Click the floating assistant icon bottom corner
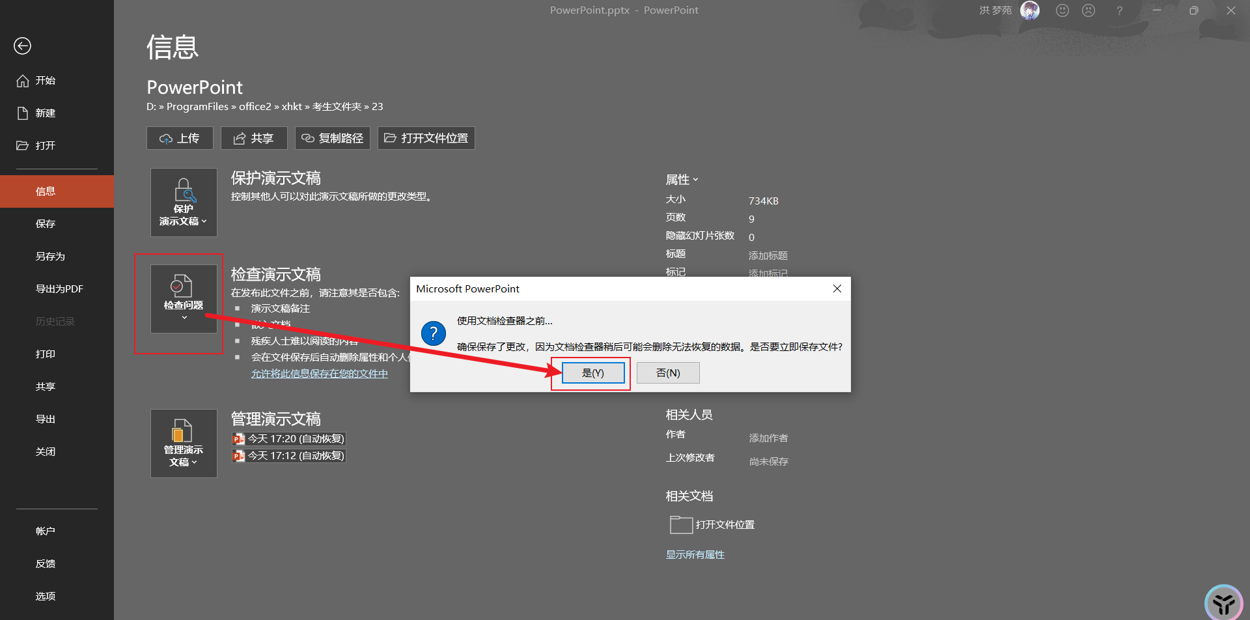This screenshot has width=1250, height=620. [x=1224, y=604]
